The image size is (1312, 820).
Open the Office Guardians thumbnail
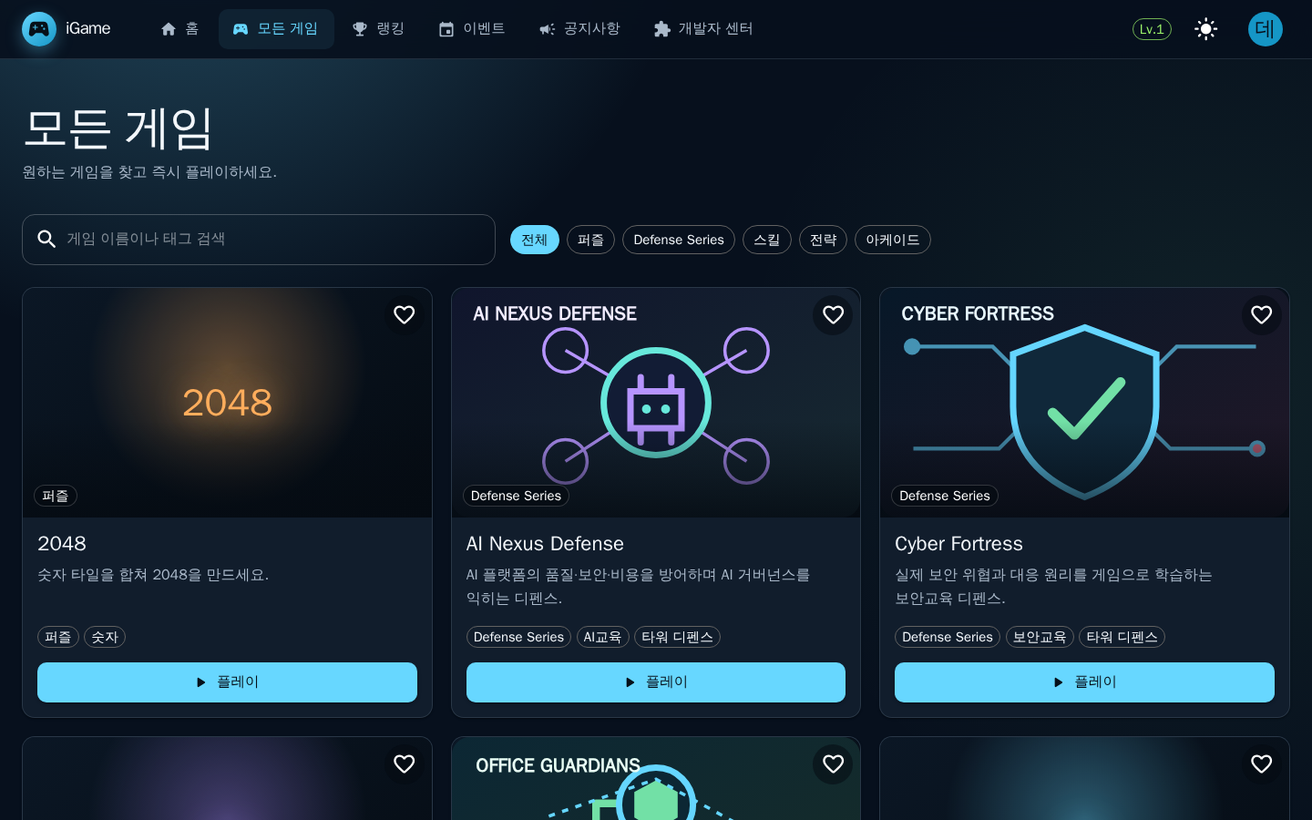tap(656, 779)
